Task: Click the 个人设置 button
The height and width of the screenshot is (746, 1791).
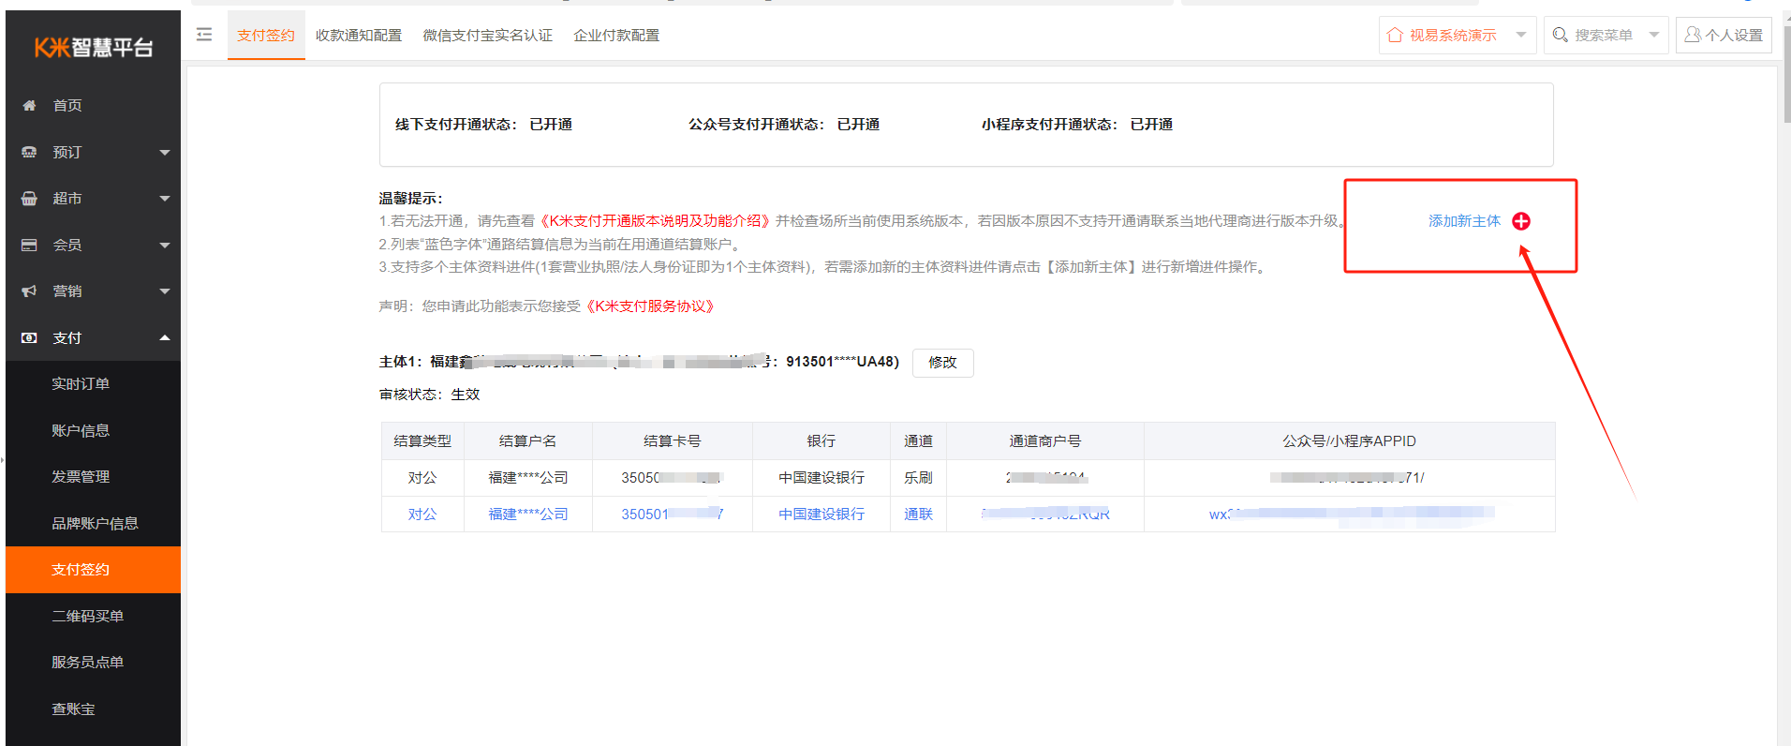Action: 1724,35
